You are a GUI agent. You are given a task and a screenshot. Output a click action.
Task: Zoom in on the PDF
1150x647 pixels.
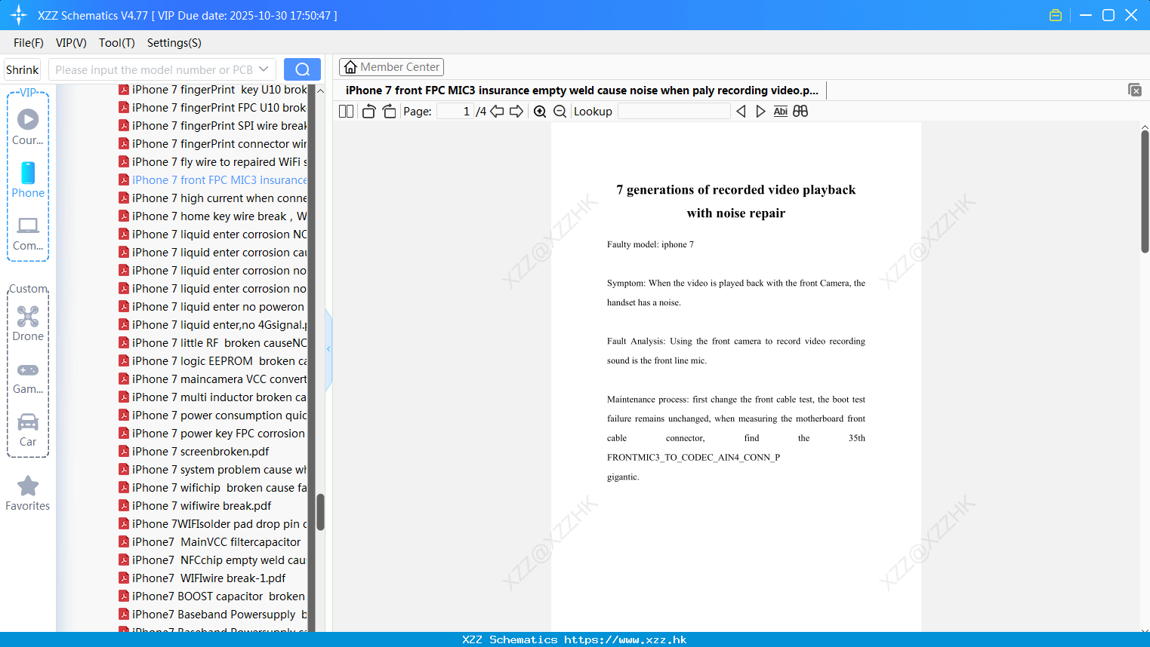(x=540, y=112)
